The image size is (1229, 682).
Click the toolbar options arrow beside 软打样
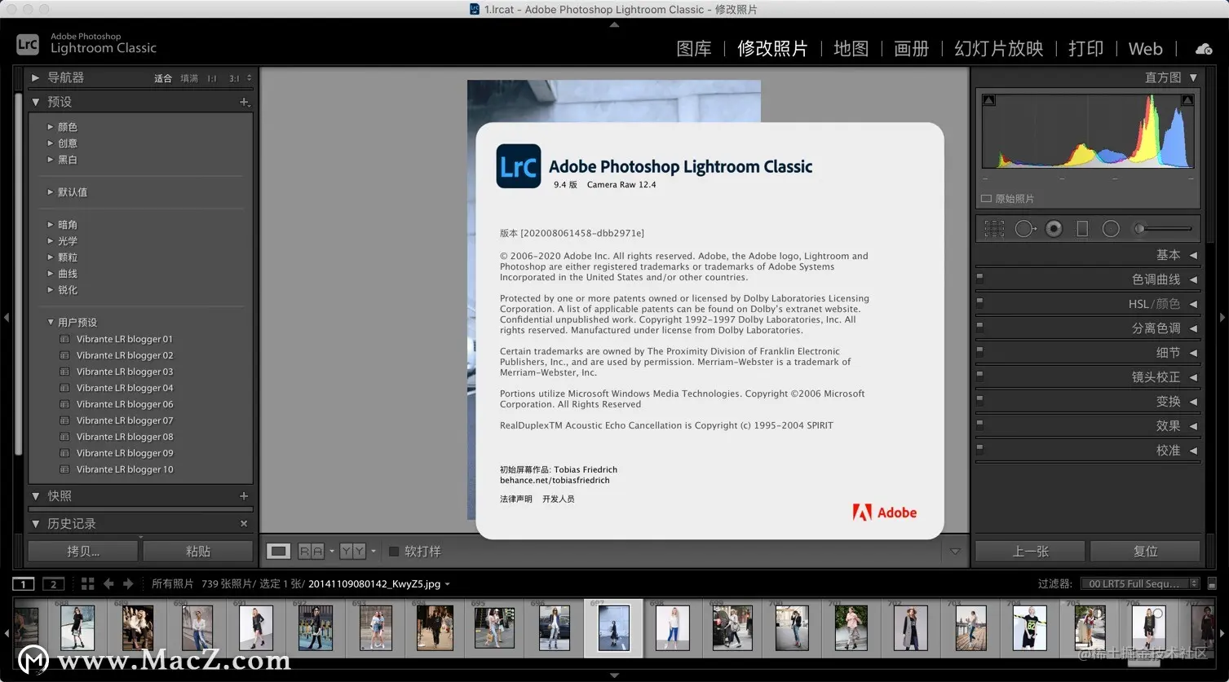pyautogui.click(x=955, y=552)
